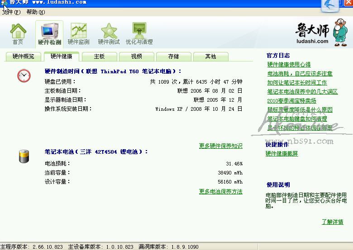The width and height of the screenshot is (353, 250).
Task: Click the 笔记本电池 三洋 42T4504 heading
Action: click(x=96, y=152)
